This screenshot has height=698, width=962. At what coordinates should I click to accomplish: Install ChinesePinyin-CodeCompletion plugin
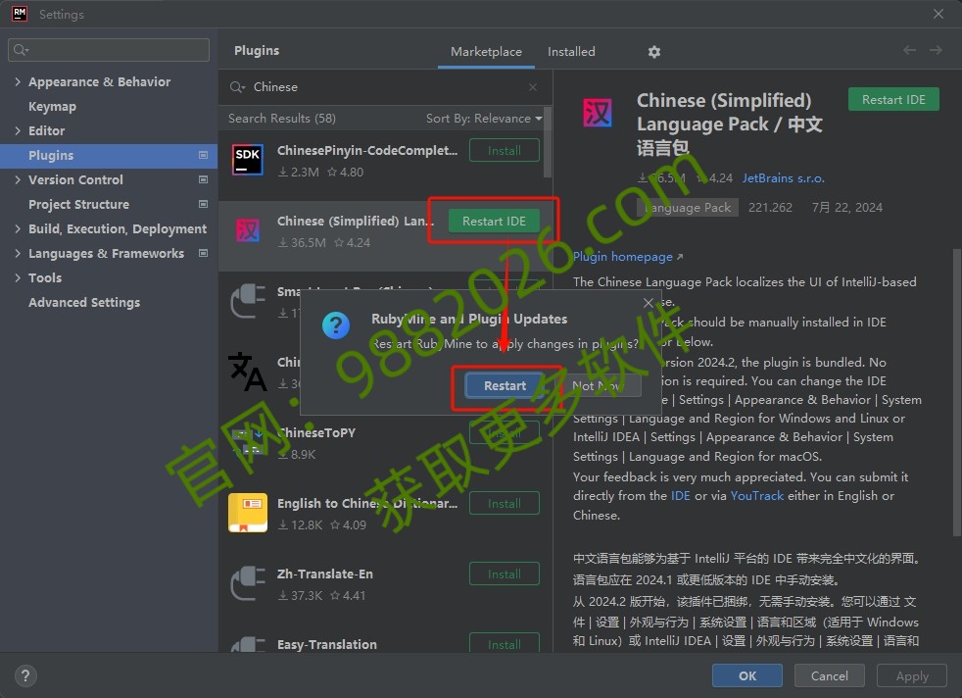[x=505, y=150]
